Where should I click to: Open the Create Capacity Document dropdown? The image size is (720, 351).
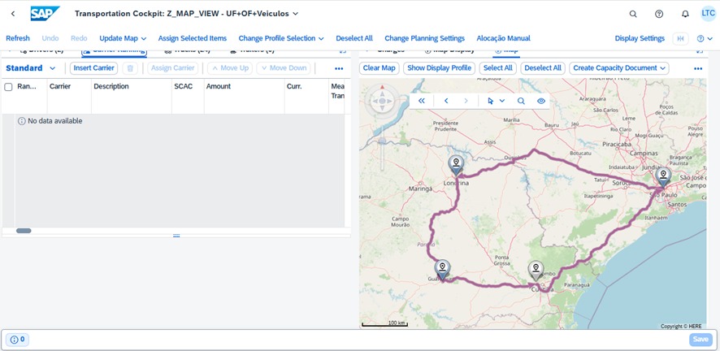click(618, 68)
